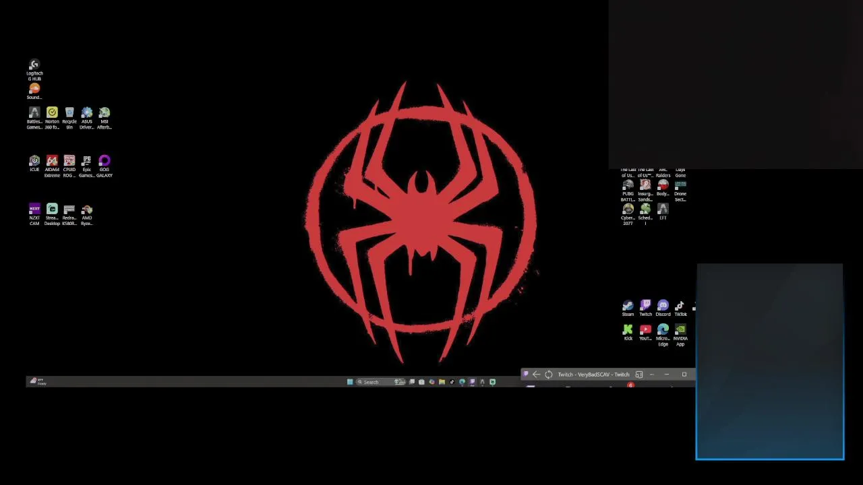Select the PUBG BATTLEGROUNDS desktop icon
The image size is (863, 485).
pos(628,191)
